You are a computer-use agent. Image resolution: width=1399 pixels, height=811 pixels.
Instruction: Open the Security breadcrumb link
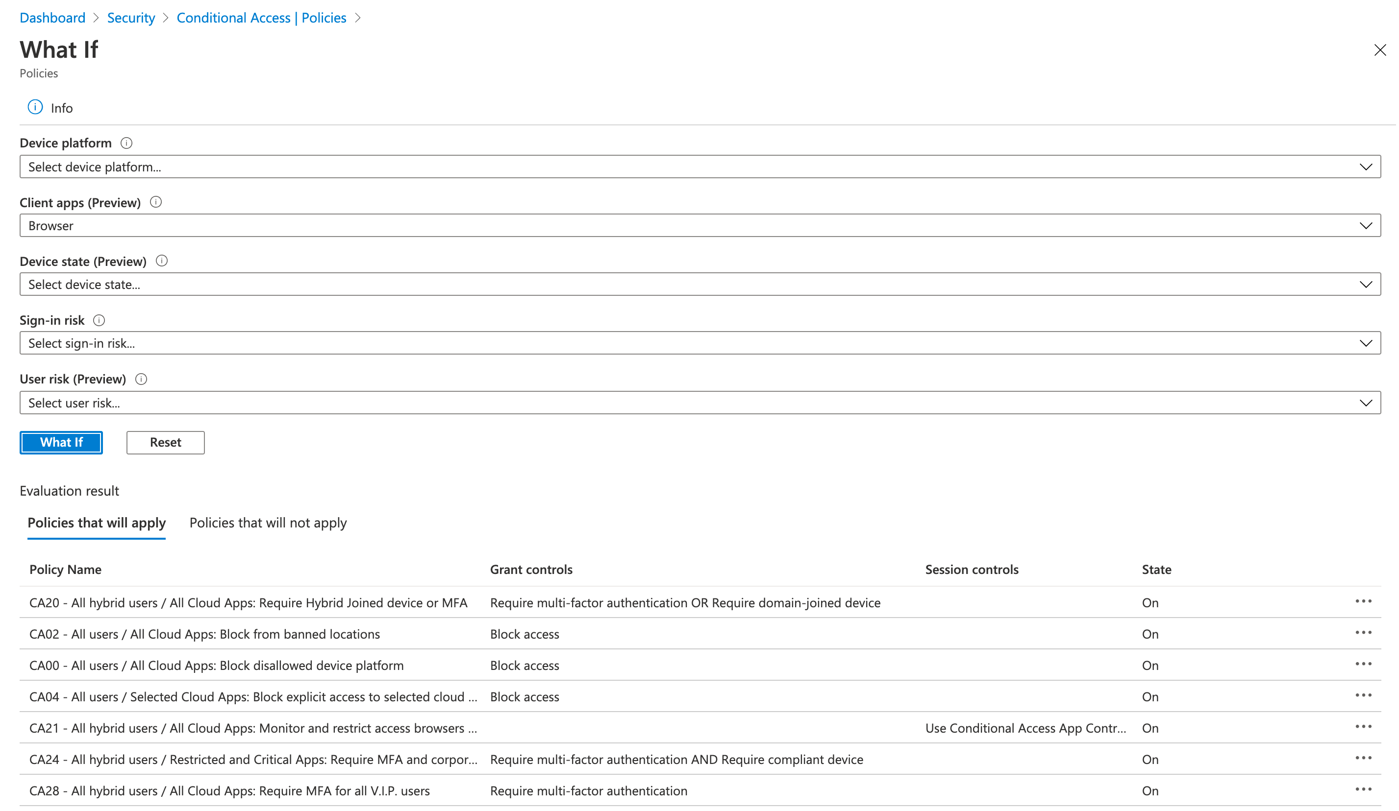131,18
